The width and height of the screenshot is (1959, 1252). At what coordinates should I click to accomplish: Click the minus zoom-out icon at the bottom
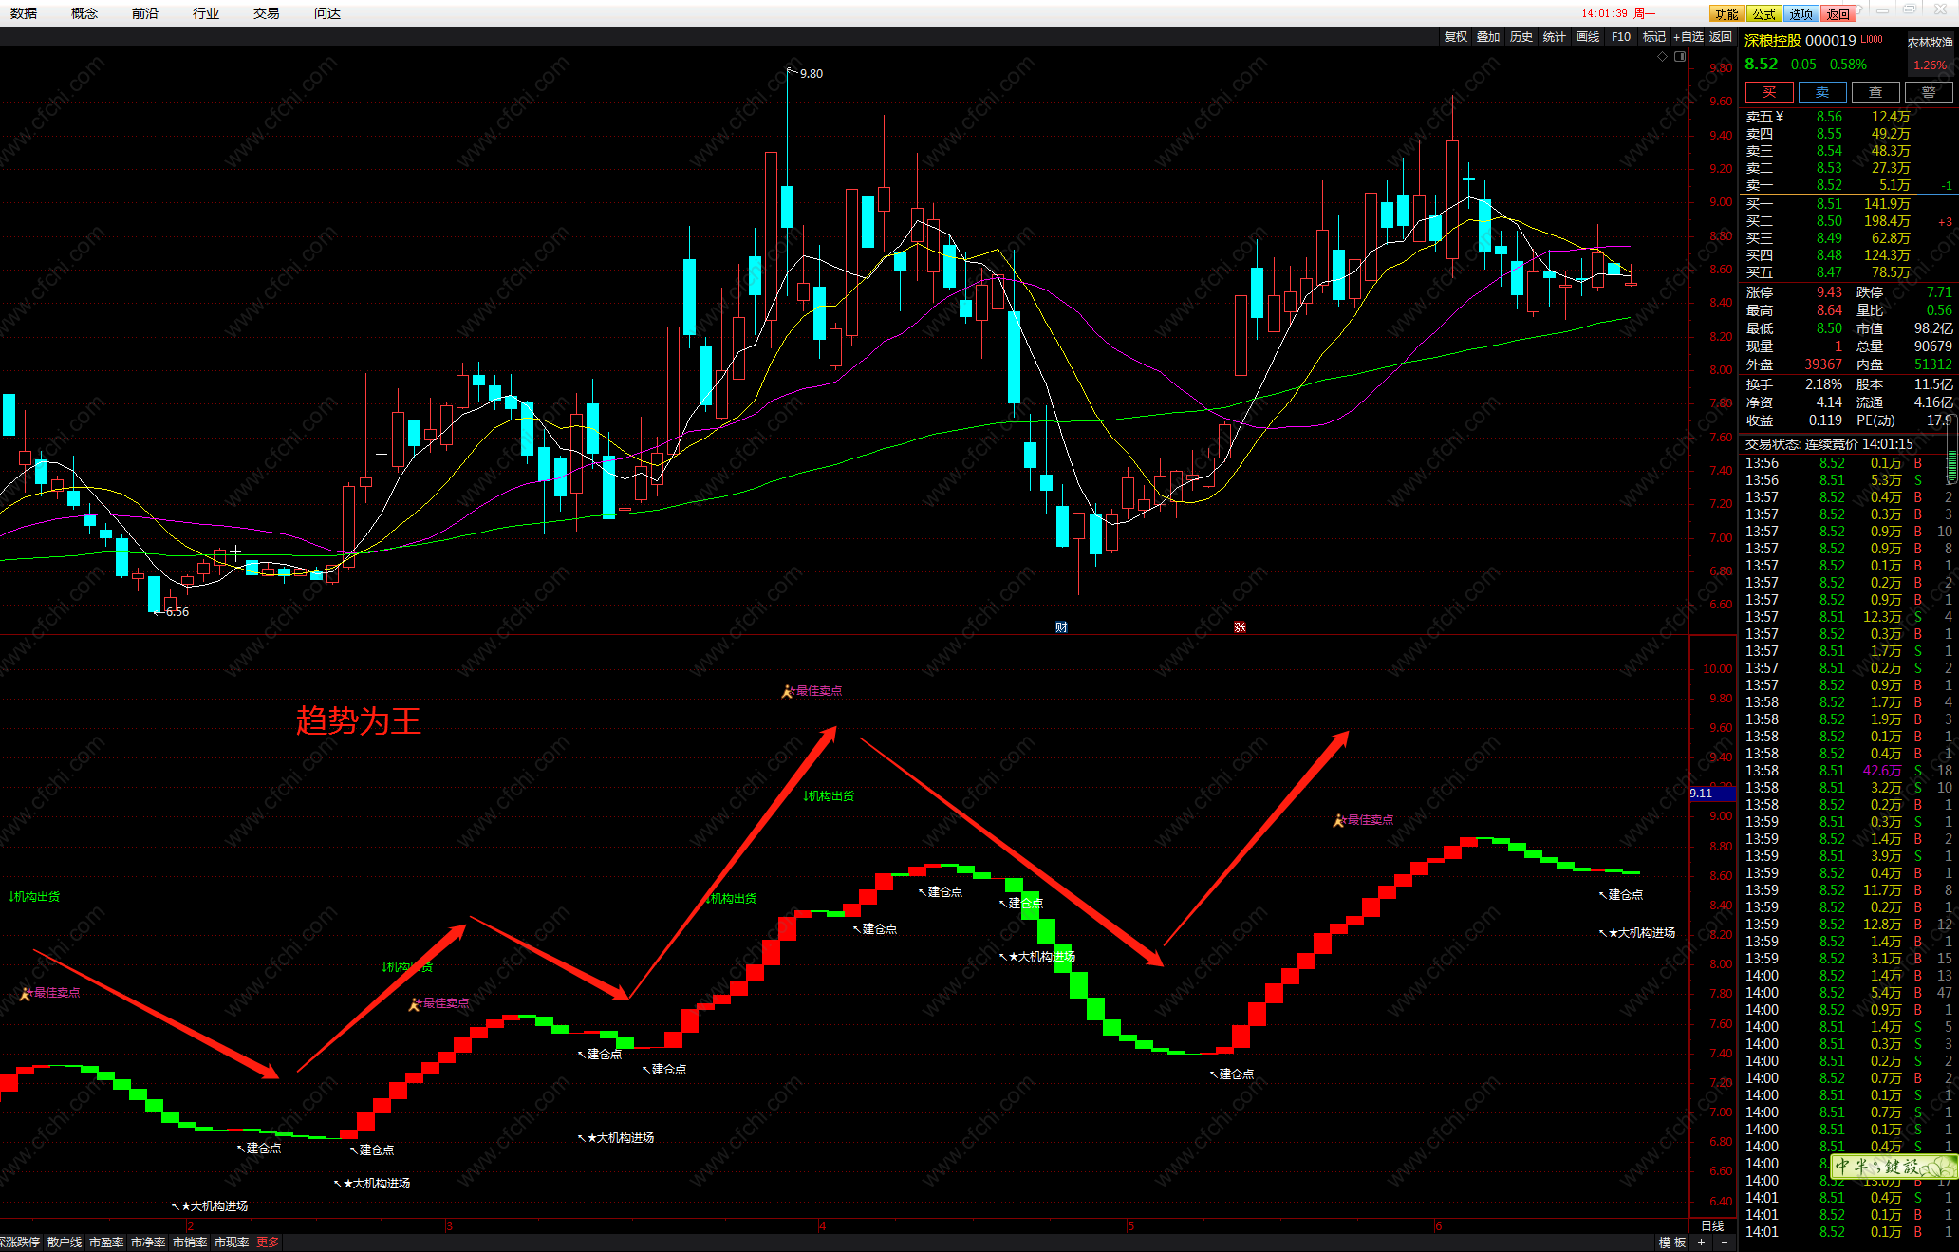pyautogui.click(x=1725, y=1243)
